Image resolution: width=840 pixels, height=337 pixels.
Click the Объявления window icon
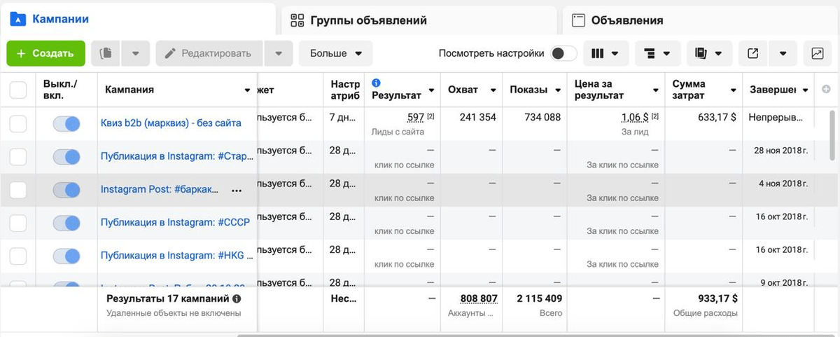pos(578,20)
